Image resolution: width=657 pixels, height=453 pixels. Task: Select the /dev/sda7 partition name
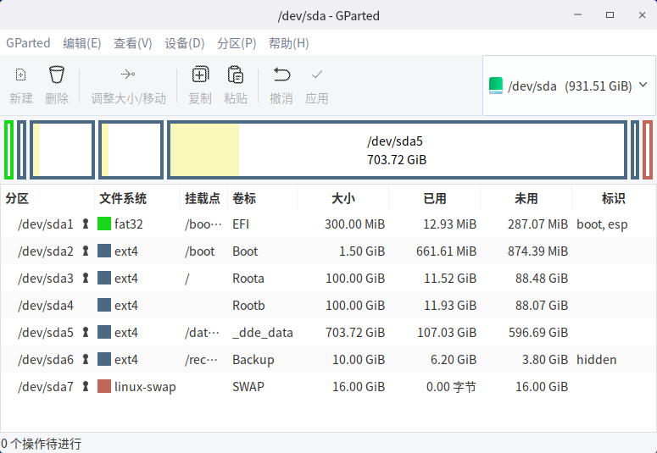tap(45, 386)
